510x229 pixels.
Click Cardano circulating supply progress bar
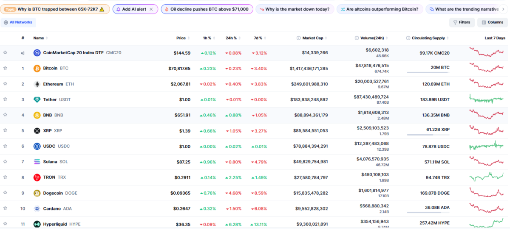pyautogui.click(x=428, y=212)
